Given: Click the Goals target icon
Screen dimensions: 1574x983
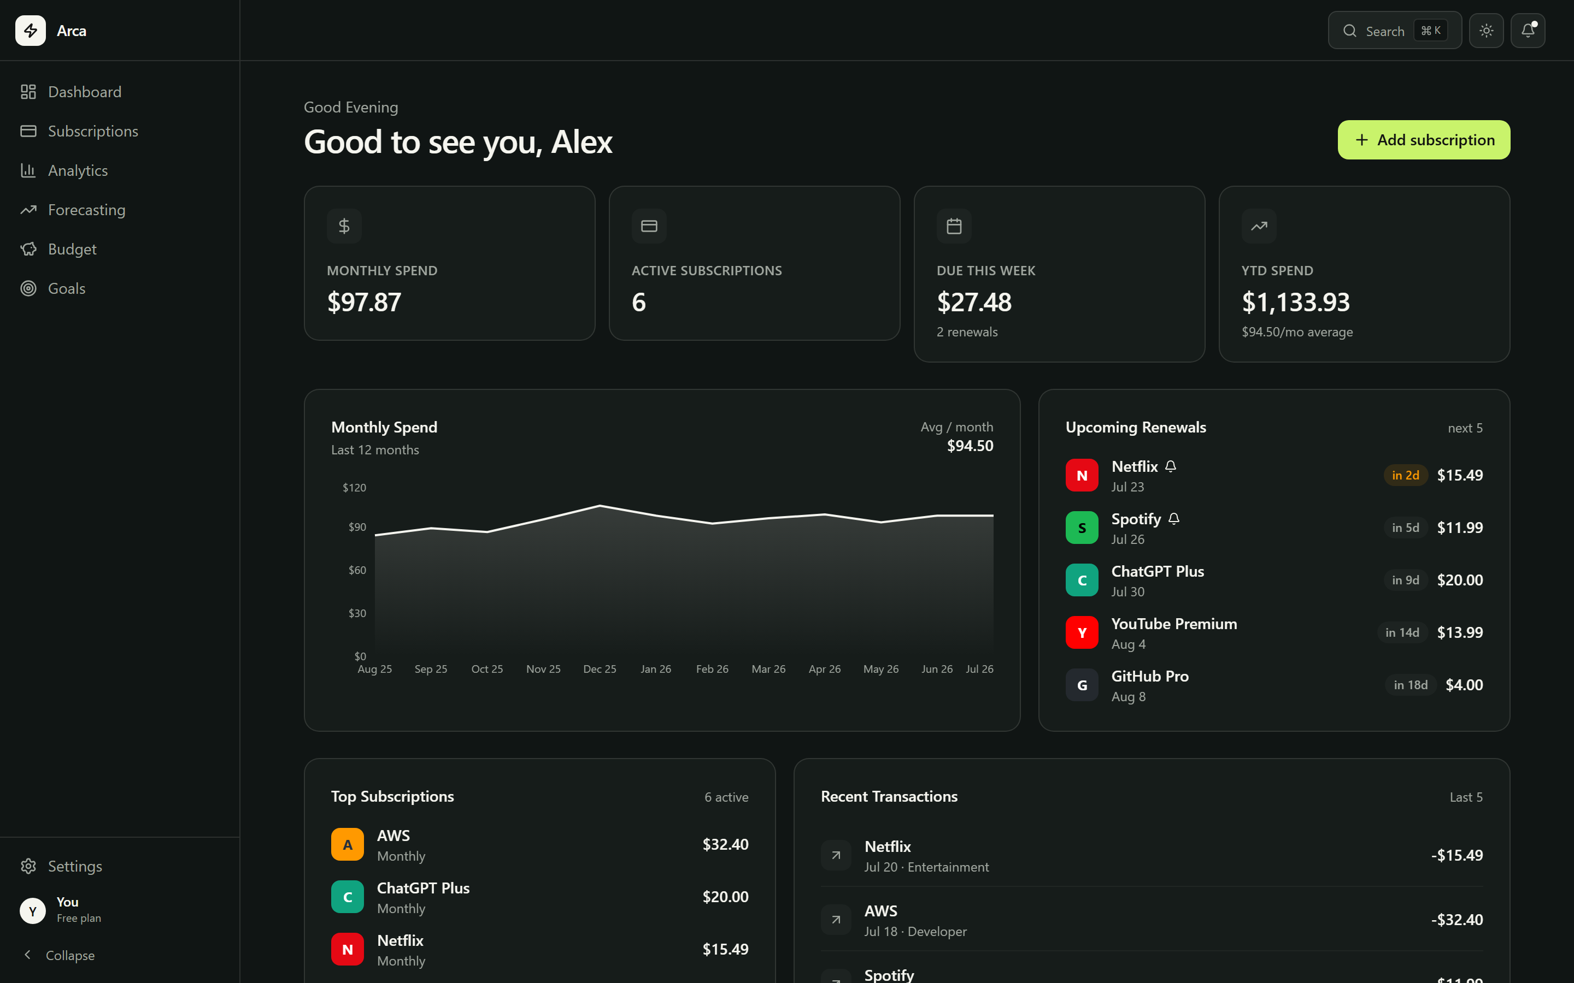Looking at the screenshot, I should [28, 289].
